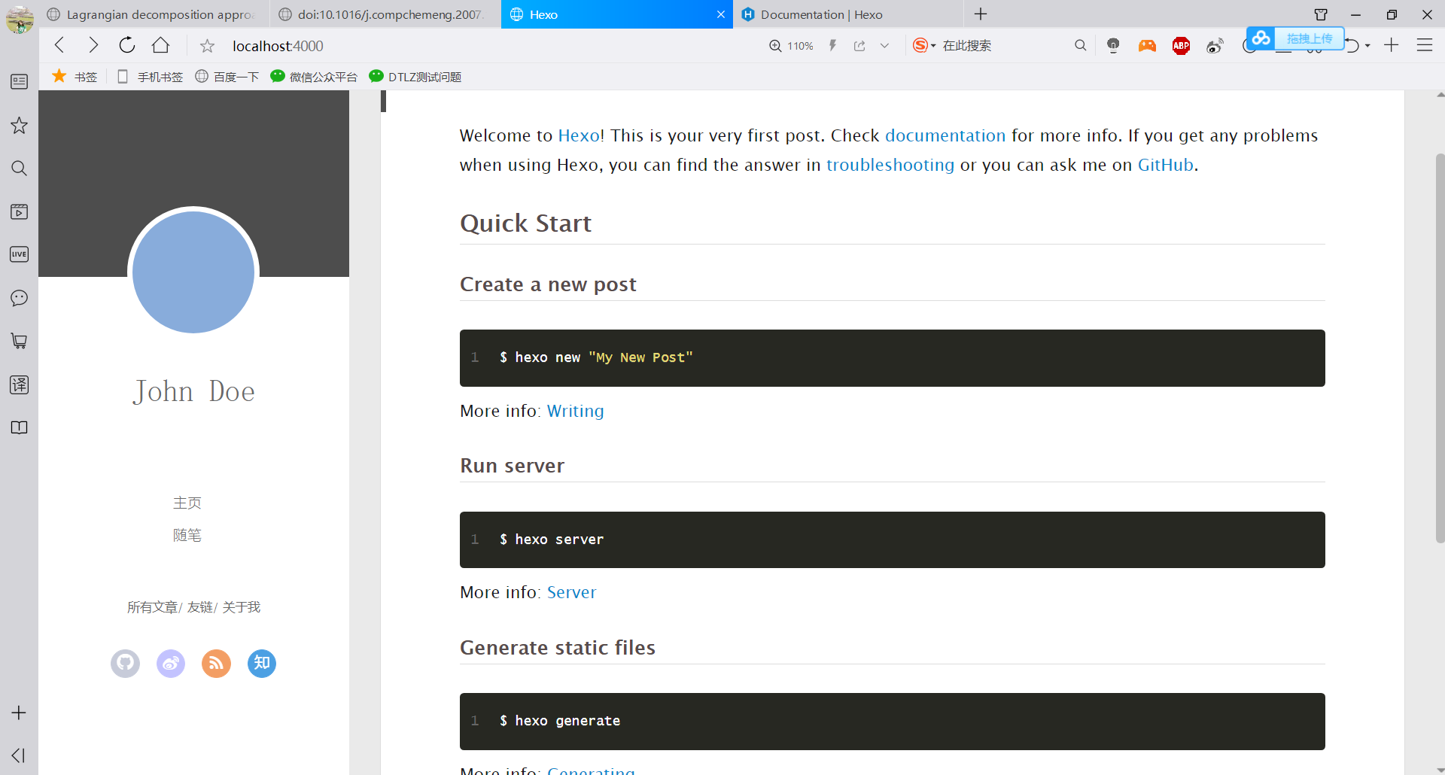This screenshot has width=1445, height=775.
Task: Open the shopping cart sidebar icon
Action: click(x=20, y=341)
